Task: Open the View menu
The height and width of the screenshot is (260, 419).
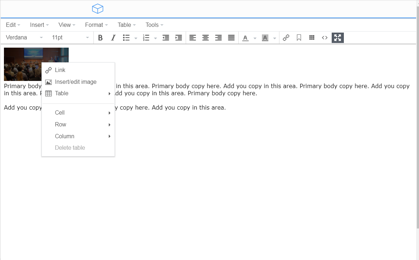Action: pyautogui.click(x=67, y=25)
